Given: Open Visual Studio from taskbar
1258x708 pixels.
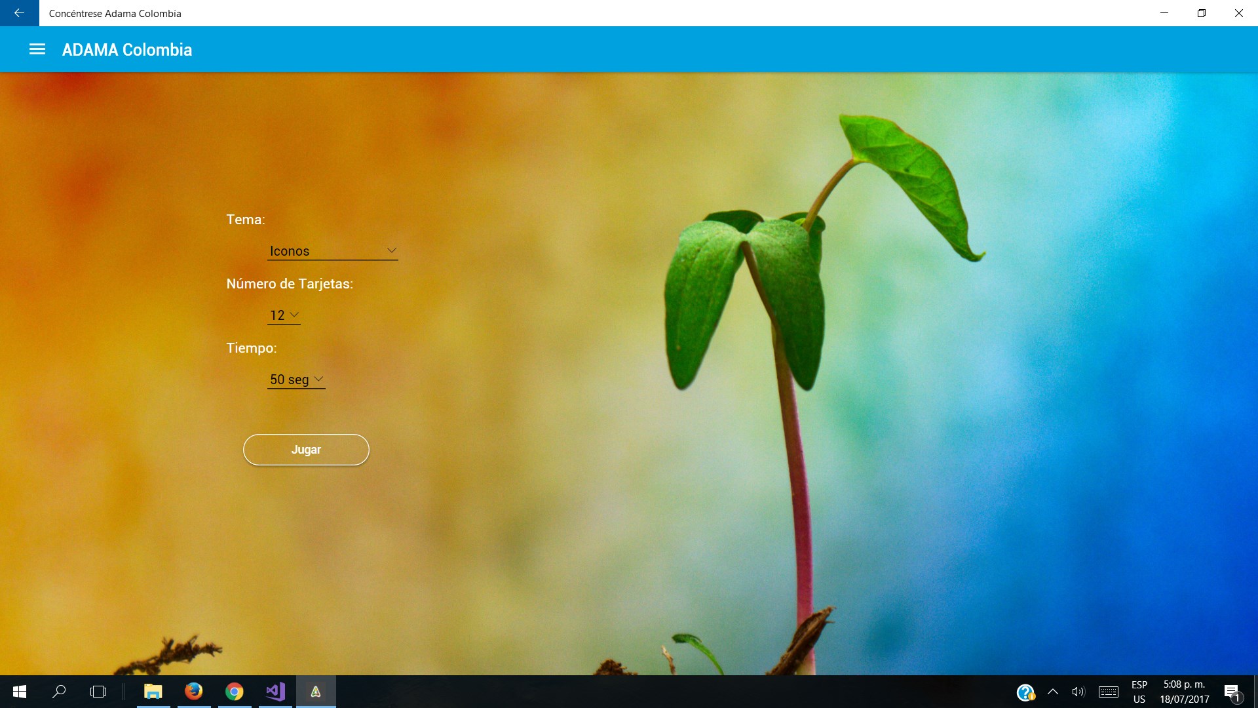Looking at the screenshot, I should tap(275, 692).
